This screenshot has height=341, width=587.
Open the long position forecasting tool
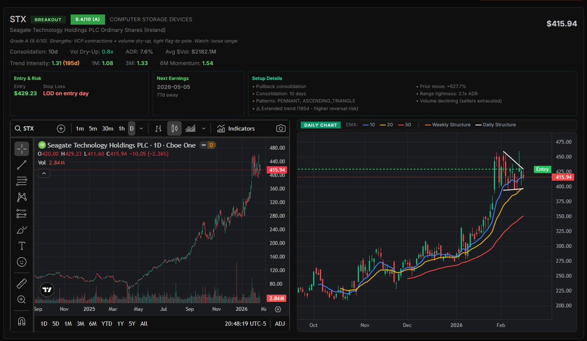22,213
